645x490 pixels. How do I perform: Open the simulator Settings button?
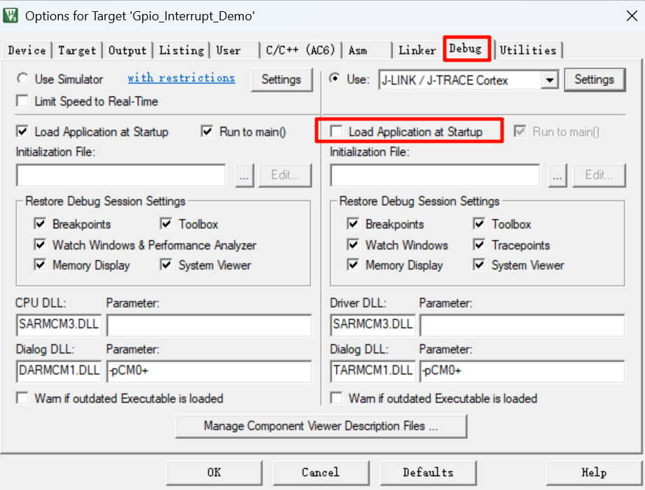tap(282, 79)
